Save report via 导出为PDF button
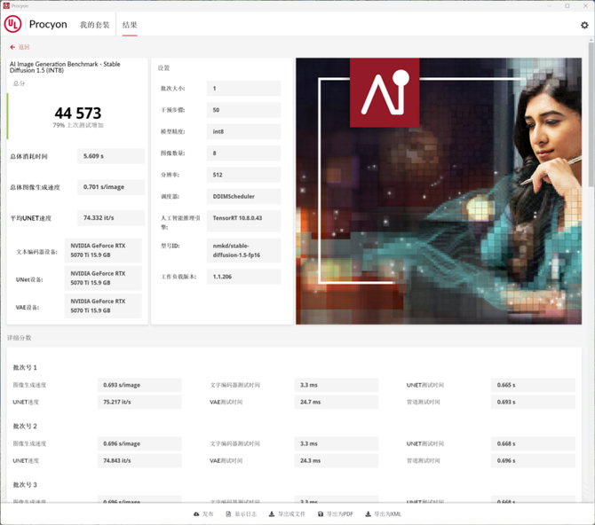This screenshot has height=525, width=595. click(x=336, y=514)
